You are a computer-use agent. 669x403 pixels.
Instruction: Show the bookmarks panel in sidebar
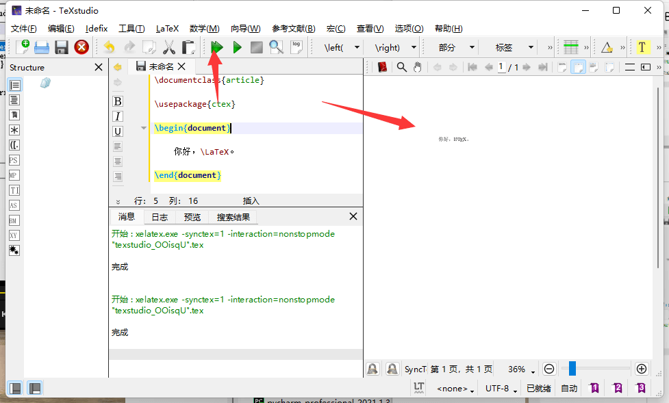pyautogui.click(x=14, y=115)
